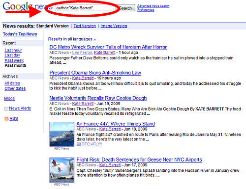Image resolution: width=246 pixels, height=189 pixels.
Task: Open the OTC:AFLYY stock link
Action: [92, 144]
